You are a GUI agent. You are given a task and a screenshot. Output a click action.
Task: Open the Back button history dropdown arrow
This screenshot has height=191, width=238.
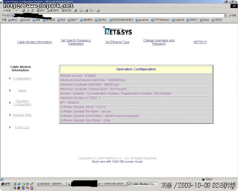(13, 11)
